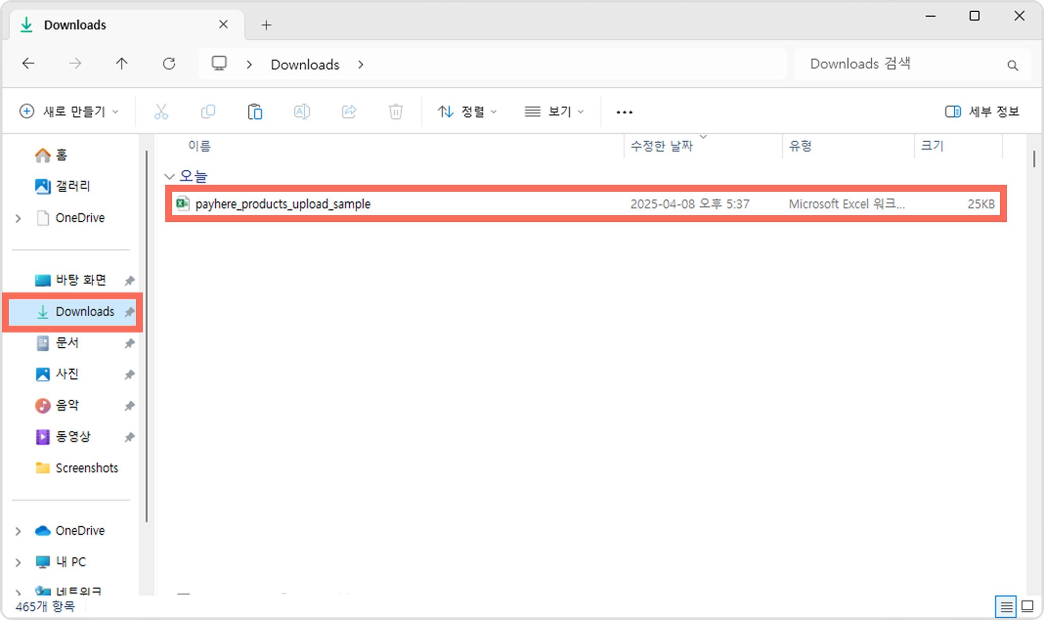Click the 465개 항목 status text
This screenshot has width=1044, height=620.
(x=45, y=606)
